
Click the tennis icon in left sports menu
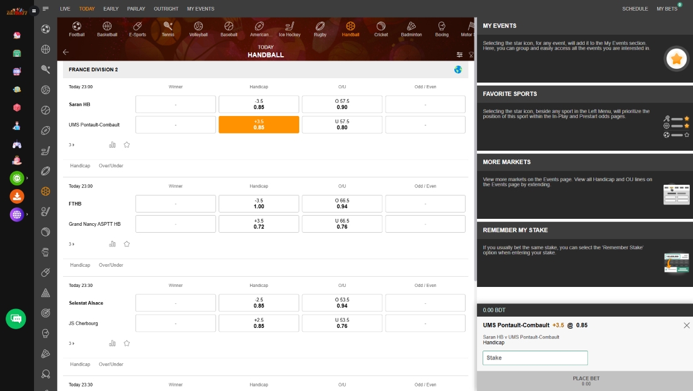[45, 69]
